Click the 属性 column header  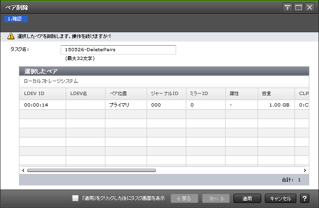tap(241, 94)
